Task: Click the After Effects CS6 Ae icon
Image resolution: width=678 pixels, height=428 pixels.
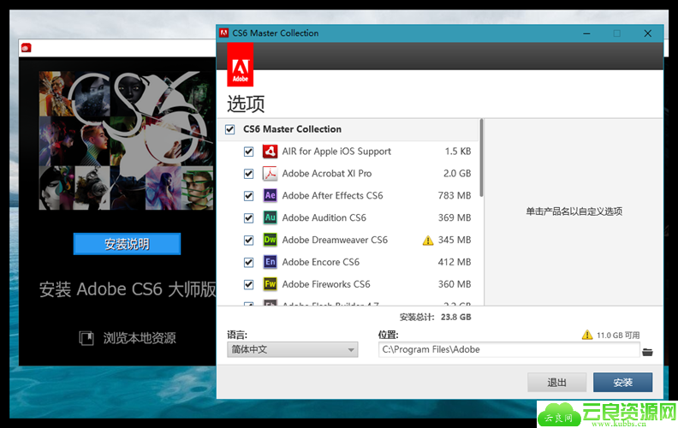Action: point(271,195)
